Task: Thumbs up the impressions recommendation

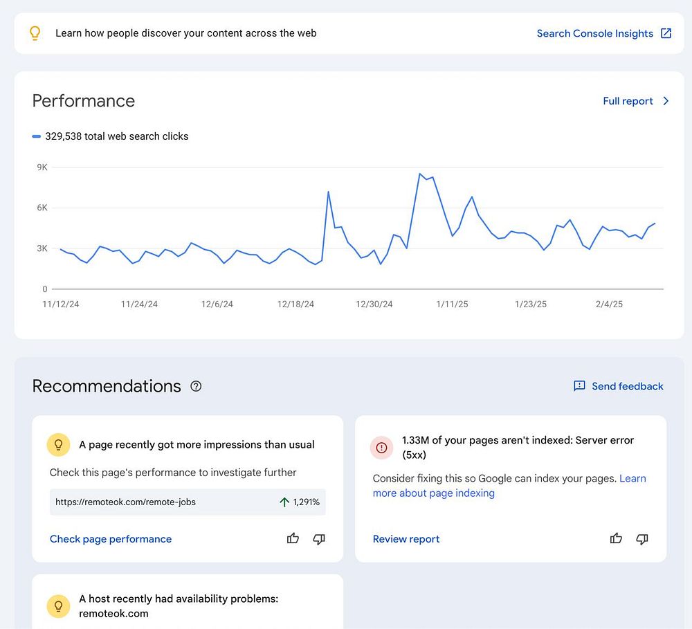Action: click(x=293, y=538)
